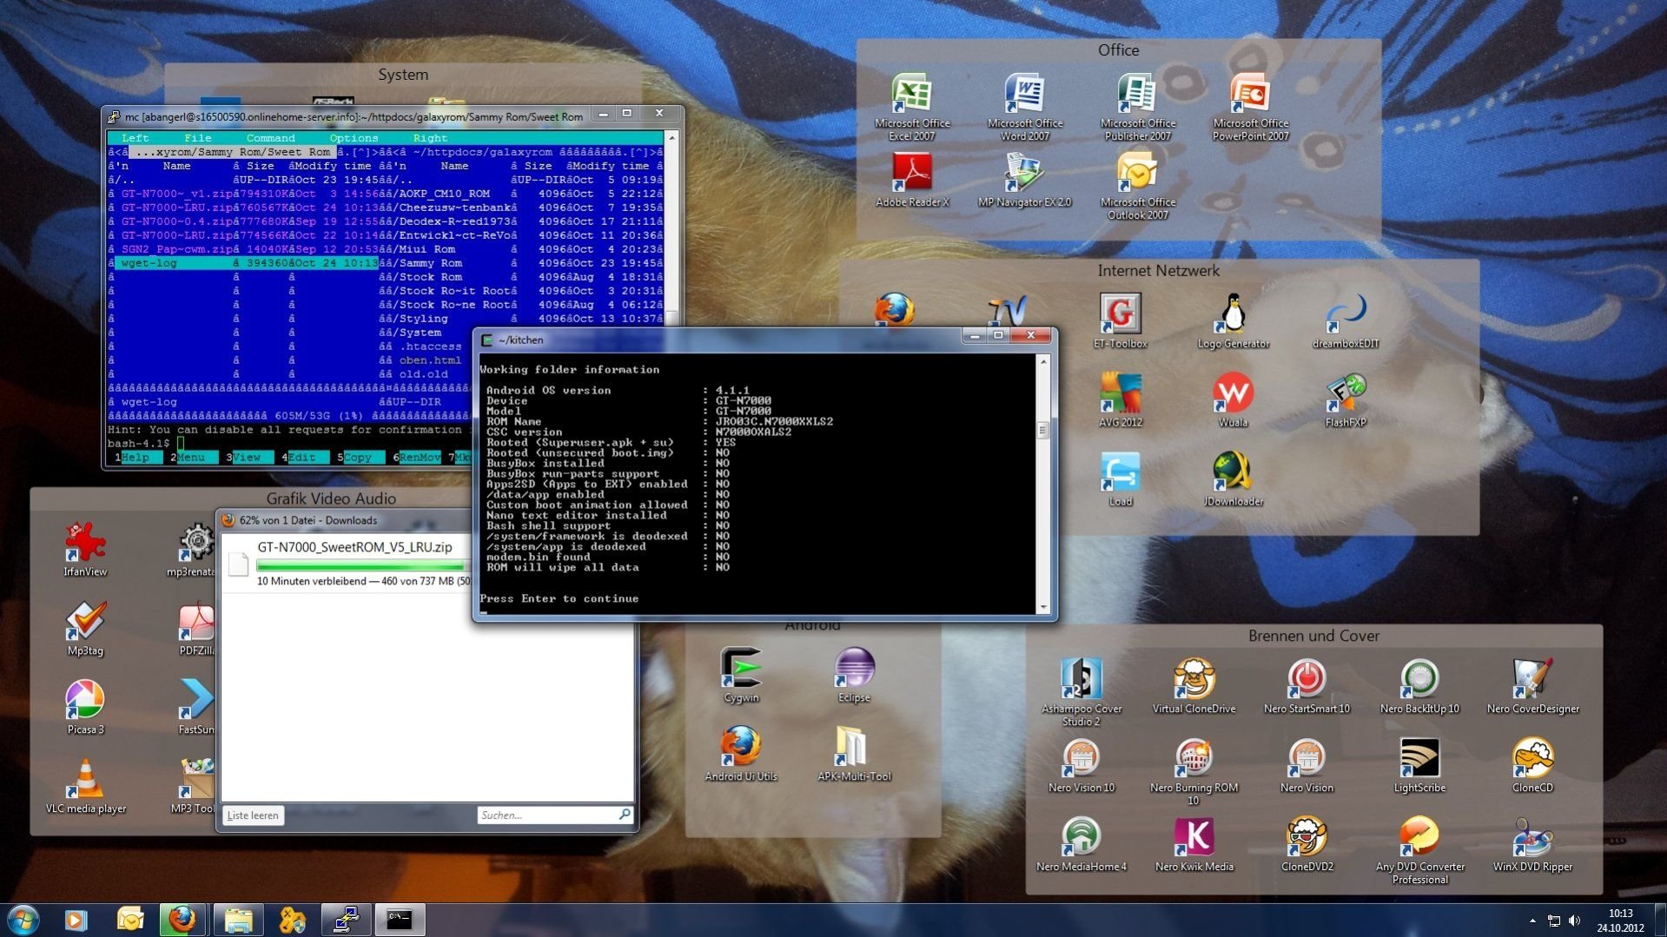Open dreamboxEDIT shortcut
The image size is (1667, 937).
(1346, 320)
